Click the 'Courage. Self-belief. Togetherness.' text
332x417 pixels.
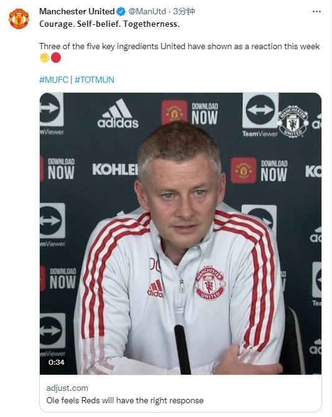(x=109, y=24)
